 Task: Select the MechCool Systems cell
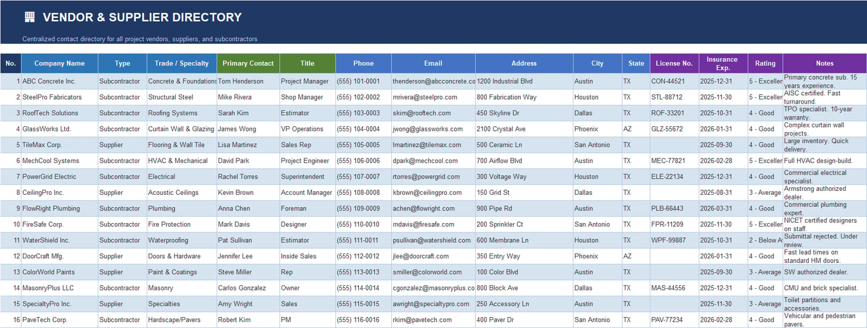point(60,161)
